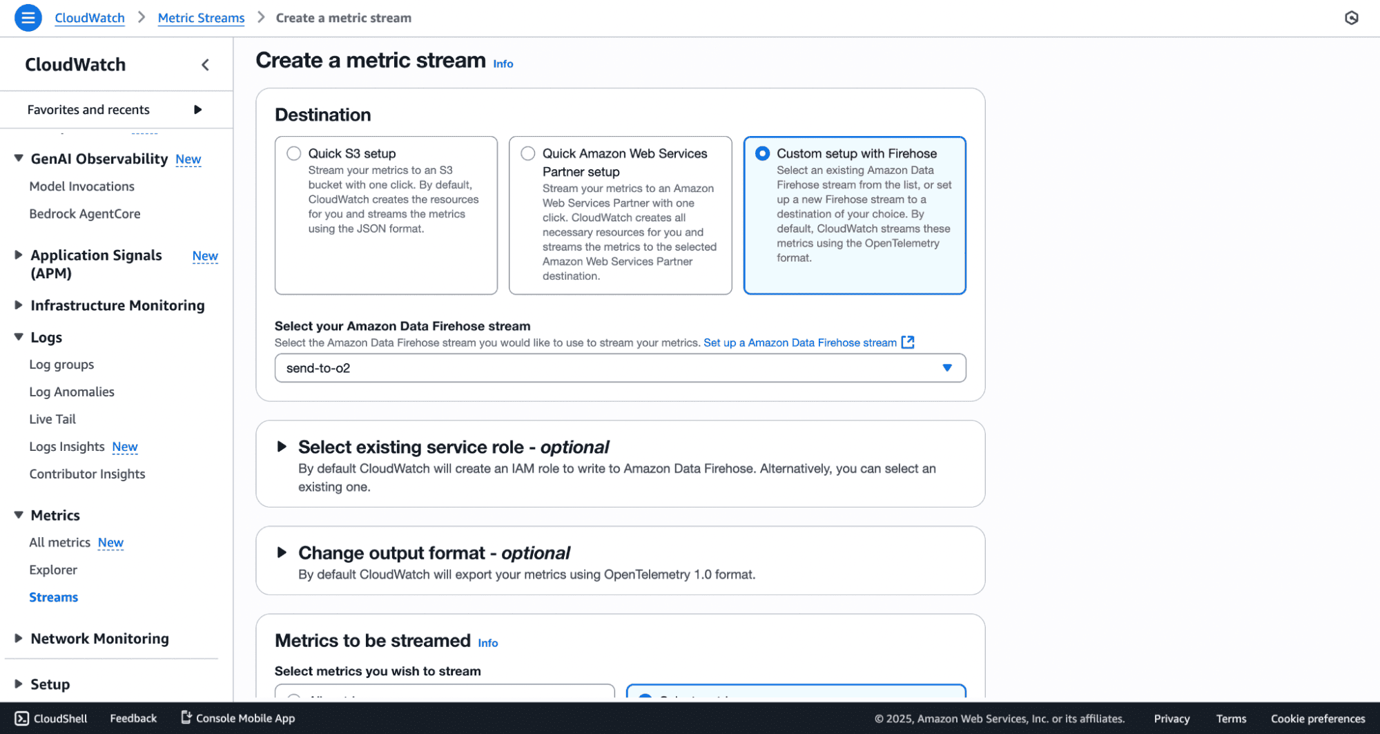Collapse the GenAI Observability section

click(18, 157)
